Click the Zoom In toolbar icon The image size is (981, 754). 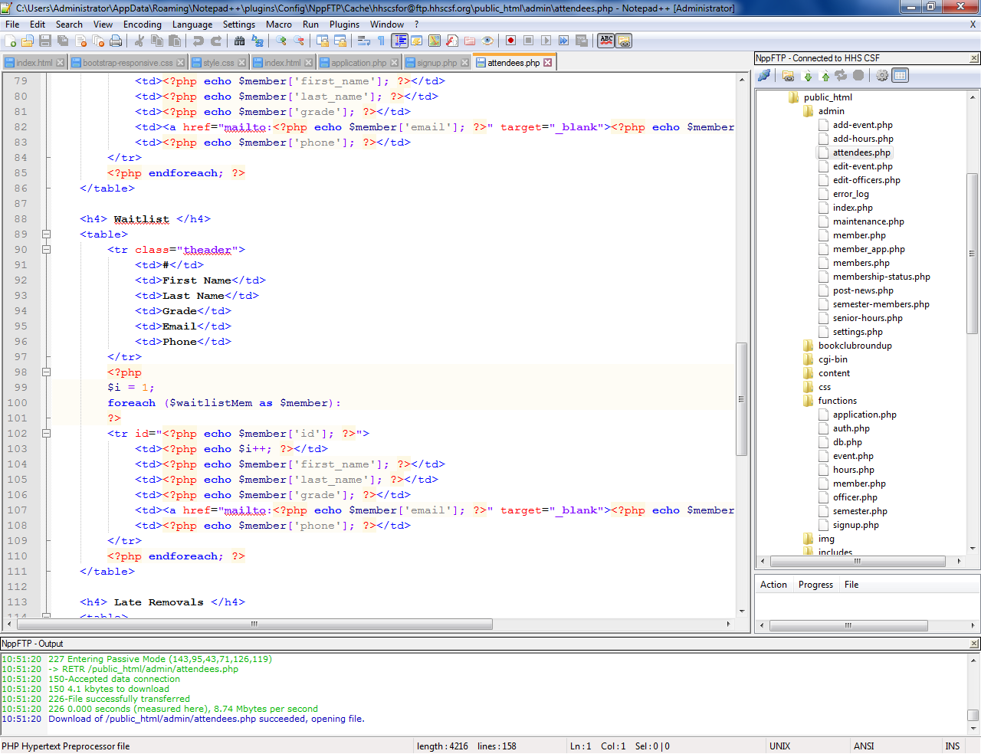pyautogui.click(x=281, y=41)
